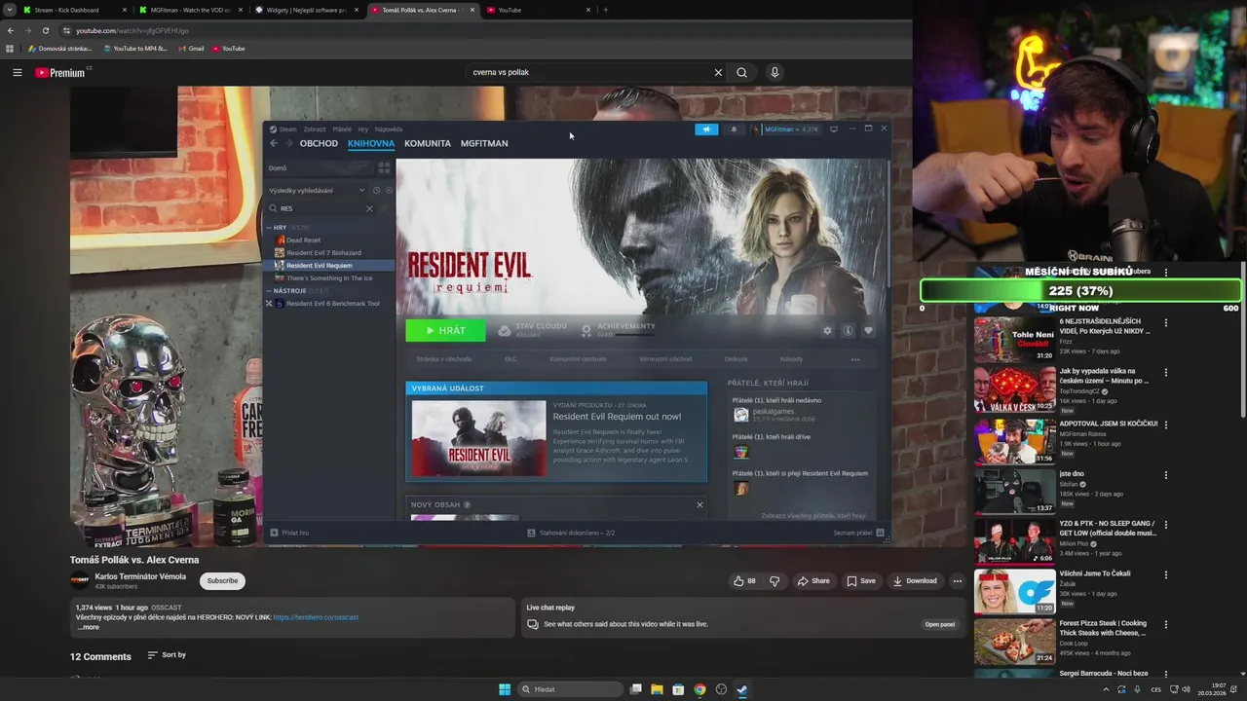Start YouTube voice search microphone

click(x=775, y=72)
